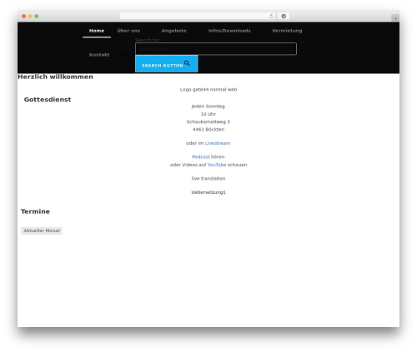Click the Aktueller Monat button

pyautogui.click(x=42, y=231)
